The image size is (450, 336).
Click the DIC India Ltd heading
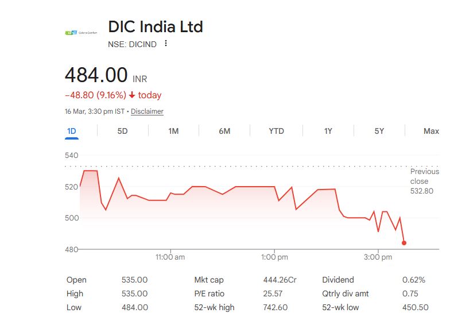point(156,26)
